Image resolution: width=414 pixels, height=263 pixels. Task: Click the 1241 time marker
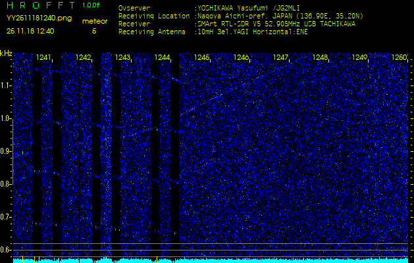(43, 58)
